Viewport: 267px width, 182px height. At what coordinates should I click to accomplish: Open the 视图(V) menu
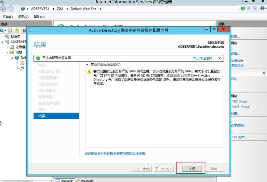(23, 17)
